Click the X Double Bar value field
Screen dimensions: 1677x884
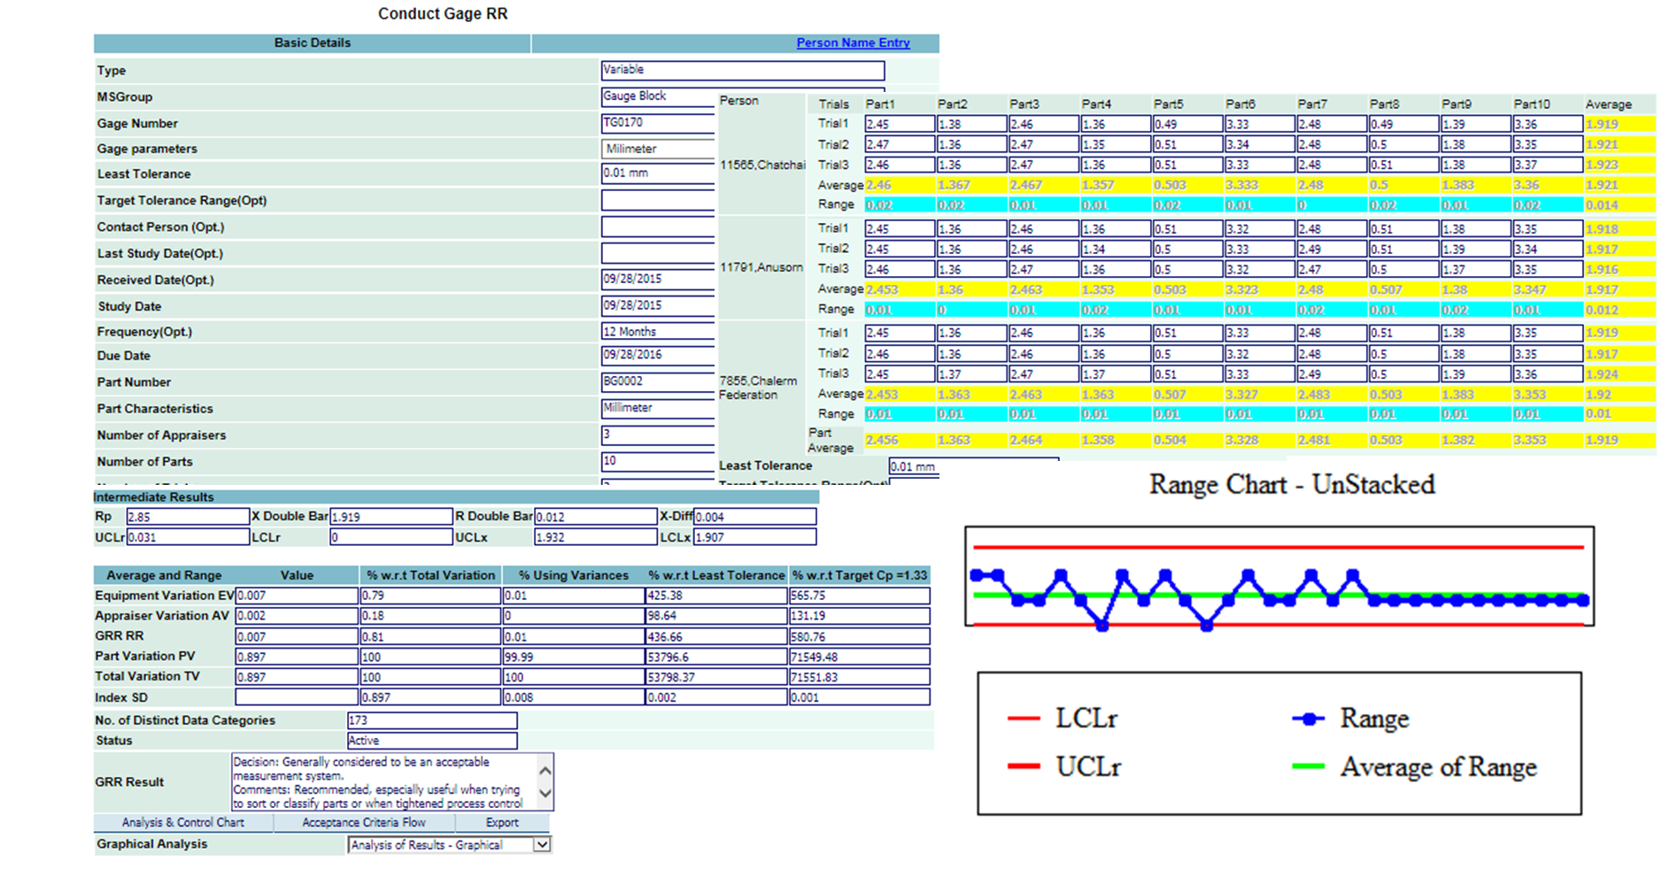390,517
